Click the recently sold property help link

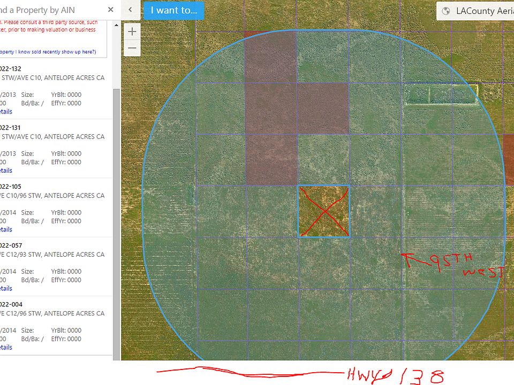point(48,52)
